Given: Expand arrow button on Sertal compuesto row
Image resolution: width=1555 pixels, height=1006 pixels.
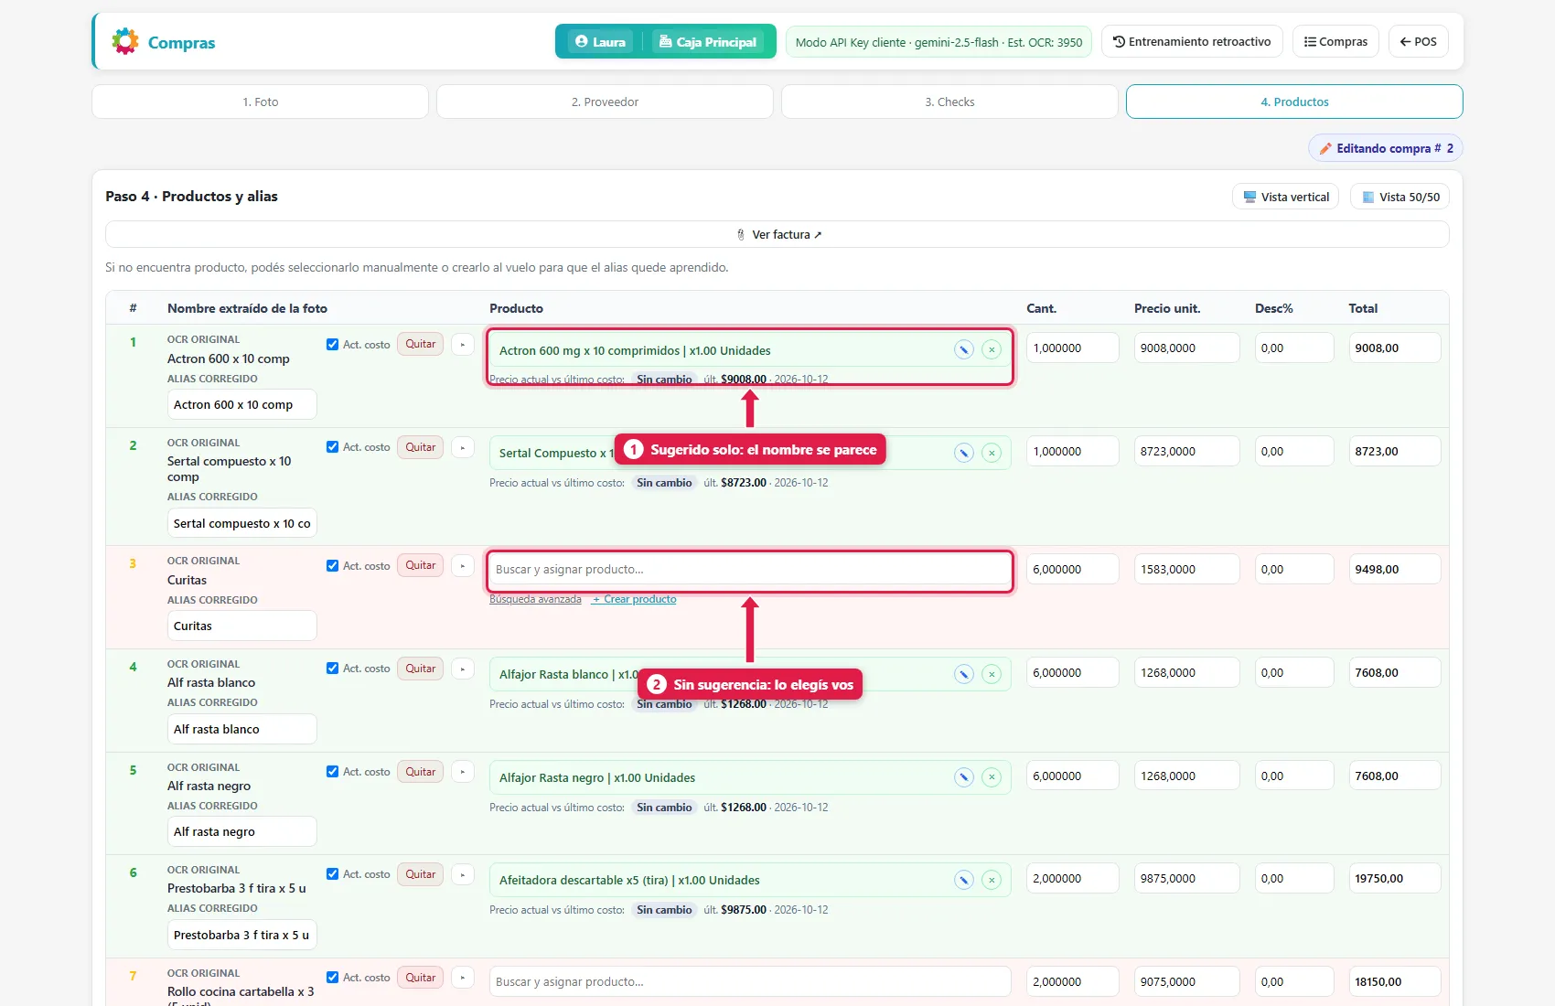Looking at the screenshot, I should (x=463, y=447).
